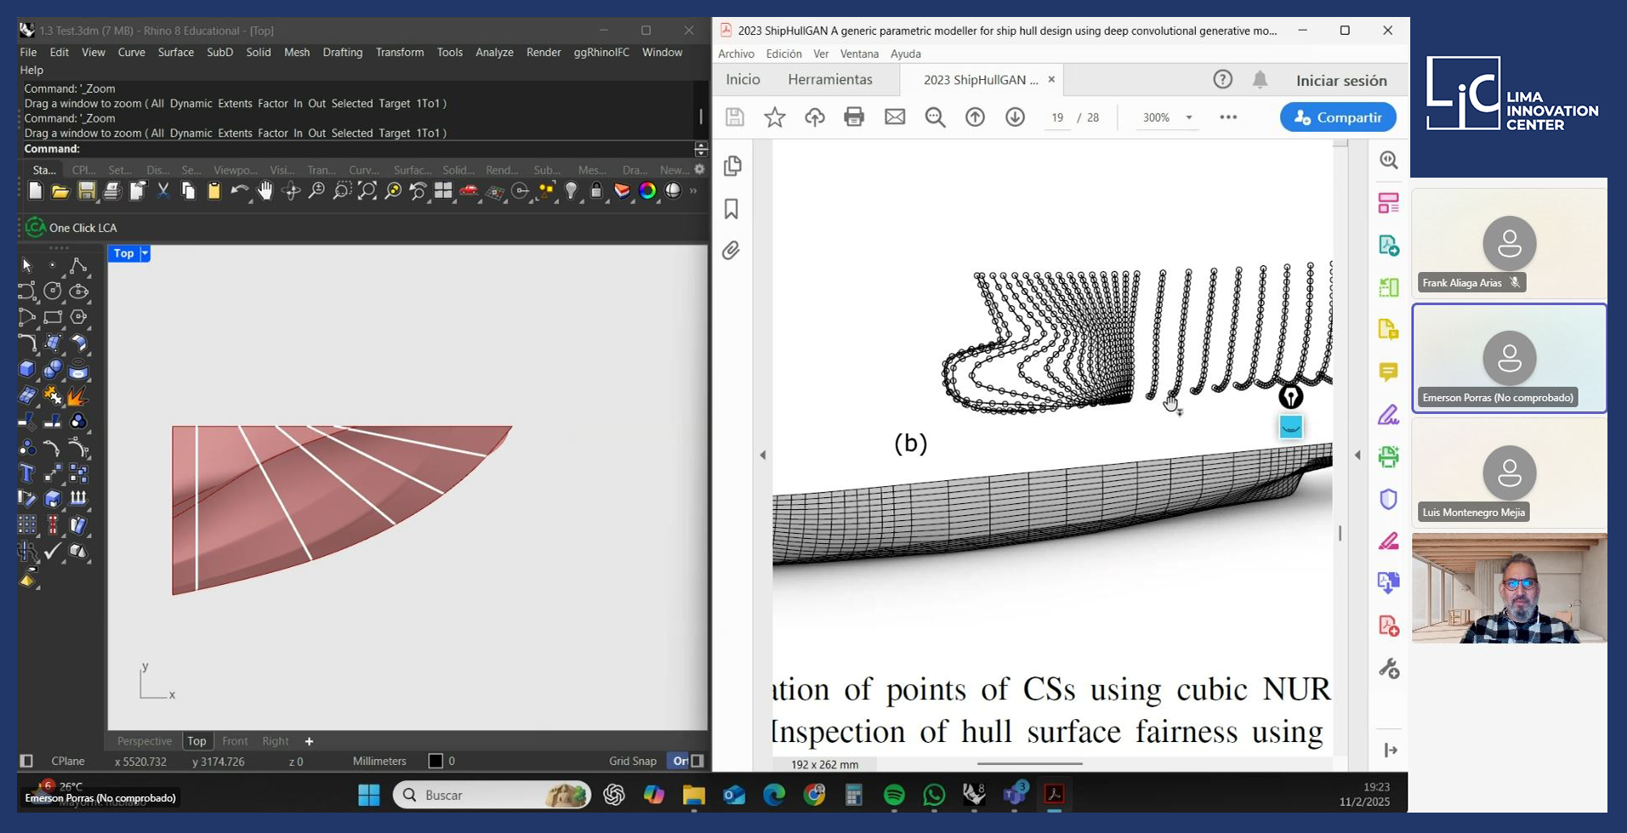Open the bookmarks panel in PDF sidebar
1627x833 pixels.
click(731, 209)
